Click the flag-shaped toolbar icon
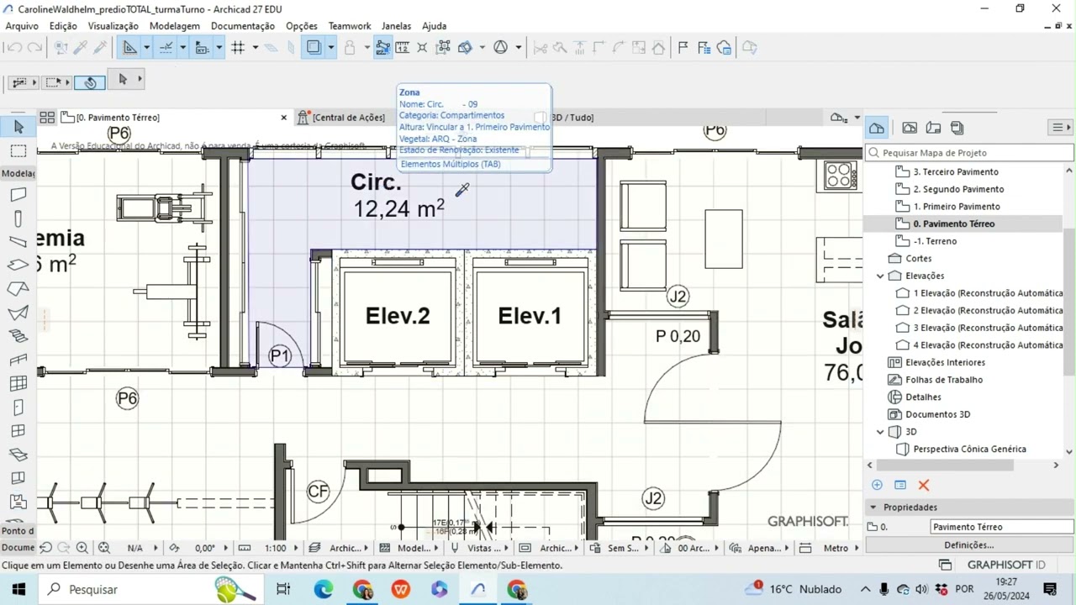Image resolution: width=1076 pixels, height=605 pixels. 683,48
